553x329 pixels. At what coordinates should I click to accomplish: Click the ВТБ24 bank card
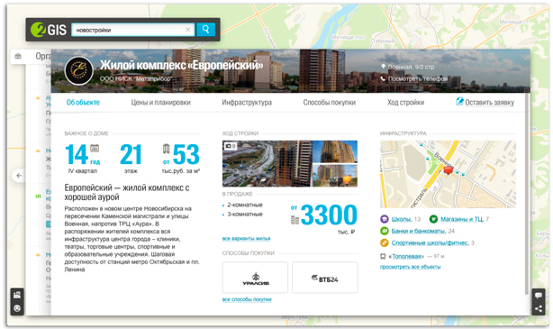(325, 278)
